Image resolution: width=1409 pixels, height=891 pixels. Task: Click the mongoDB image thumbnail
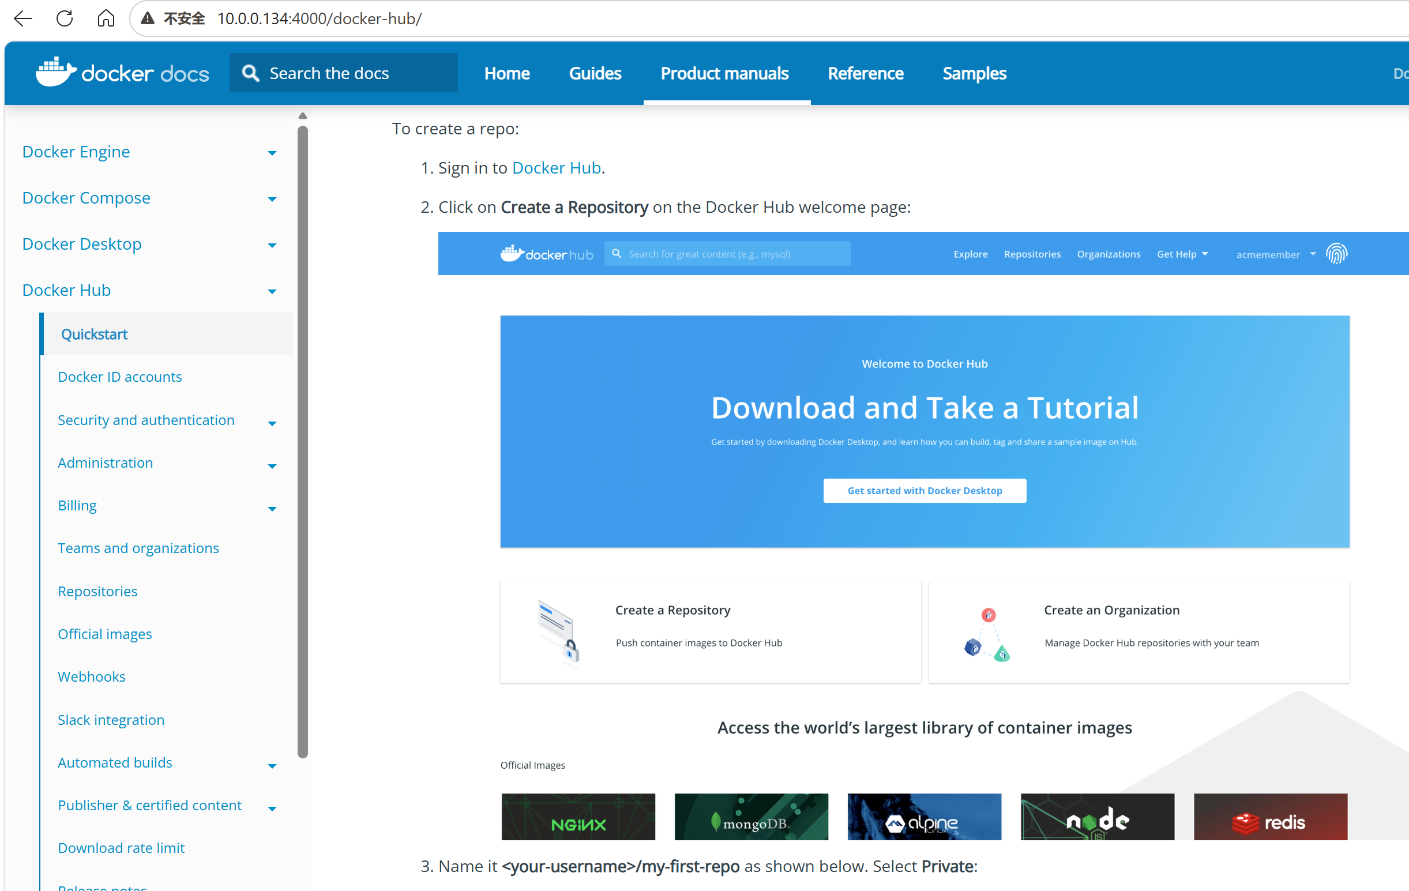coord(752,817)
